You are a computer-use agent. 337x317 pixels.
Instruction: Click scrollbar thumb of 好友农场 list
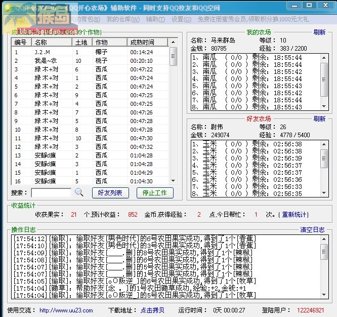(x=324, y=158)
